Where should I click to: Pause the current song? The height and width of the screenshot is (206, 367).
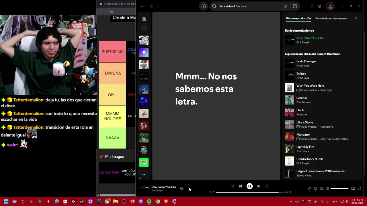249,186
